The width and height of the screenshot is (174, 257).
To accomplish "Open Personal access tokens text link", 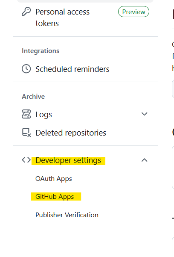I will (62, 18).
